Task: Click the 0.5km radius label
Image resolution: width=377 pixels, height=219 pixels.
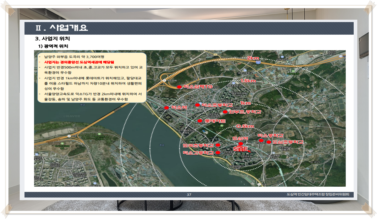Action: (x=245, y=126)
